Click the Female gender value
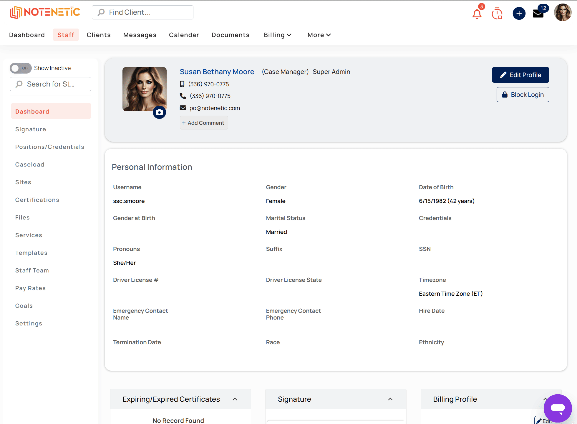Screen dimensions: 577x424 [276, 201]
